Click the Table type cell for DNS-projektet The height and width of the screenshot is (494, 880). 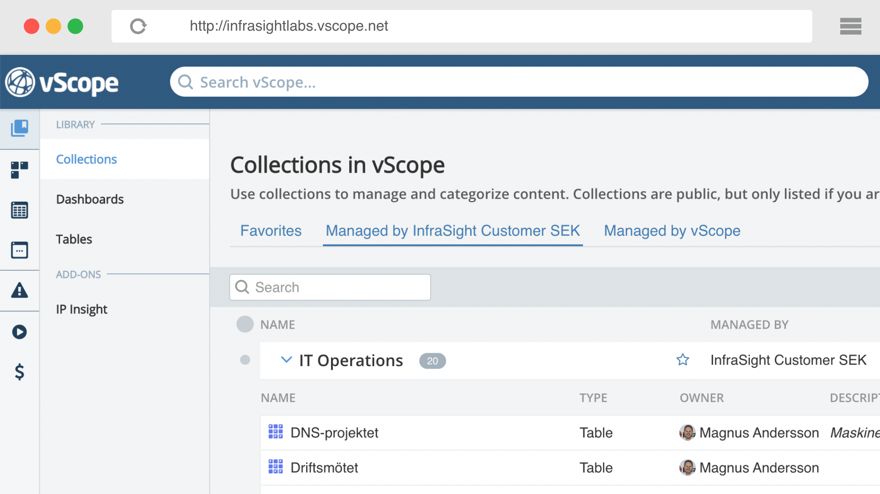point(596,433)
